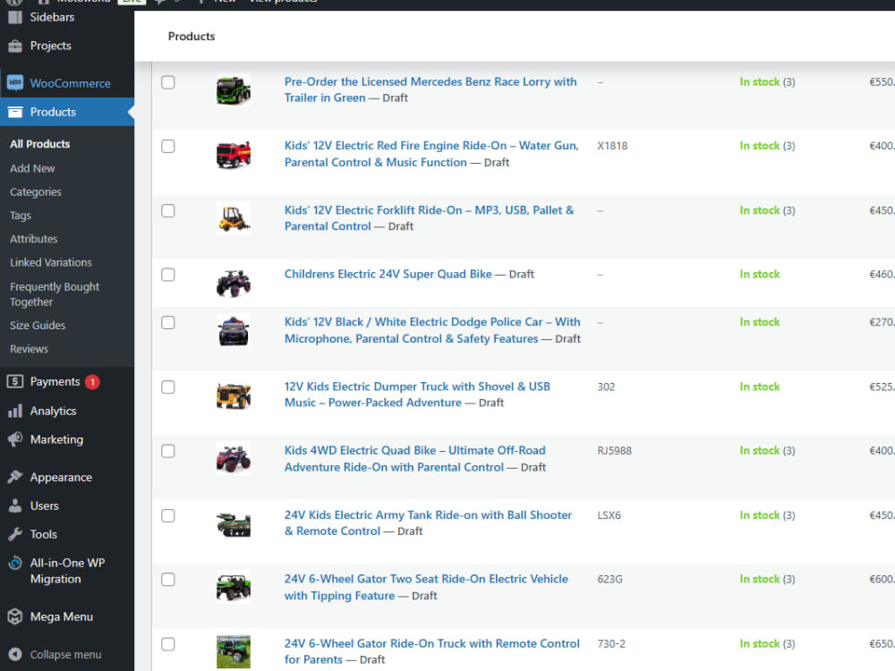Click the Tools wrench icon
Image resolution: width=895 pixels, height=671 pixels.
click(x=15, y=534)
